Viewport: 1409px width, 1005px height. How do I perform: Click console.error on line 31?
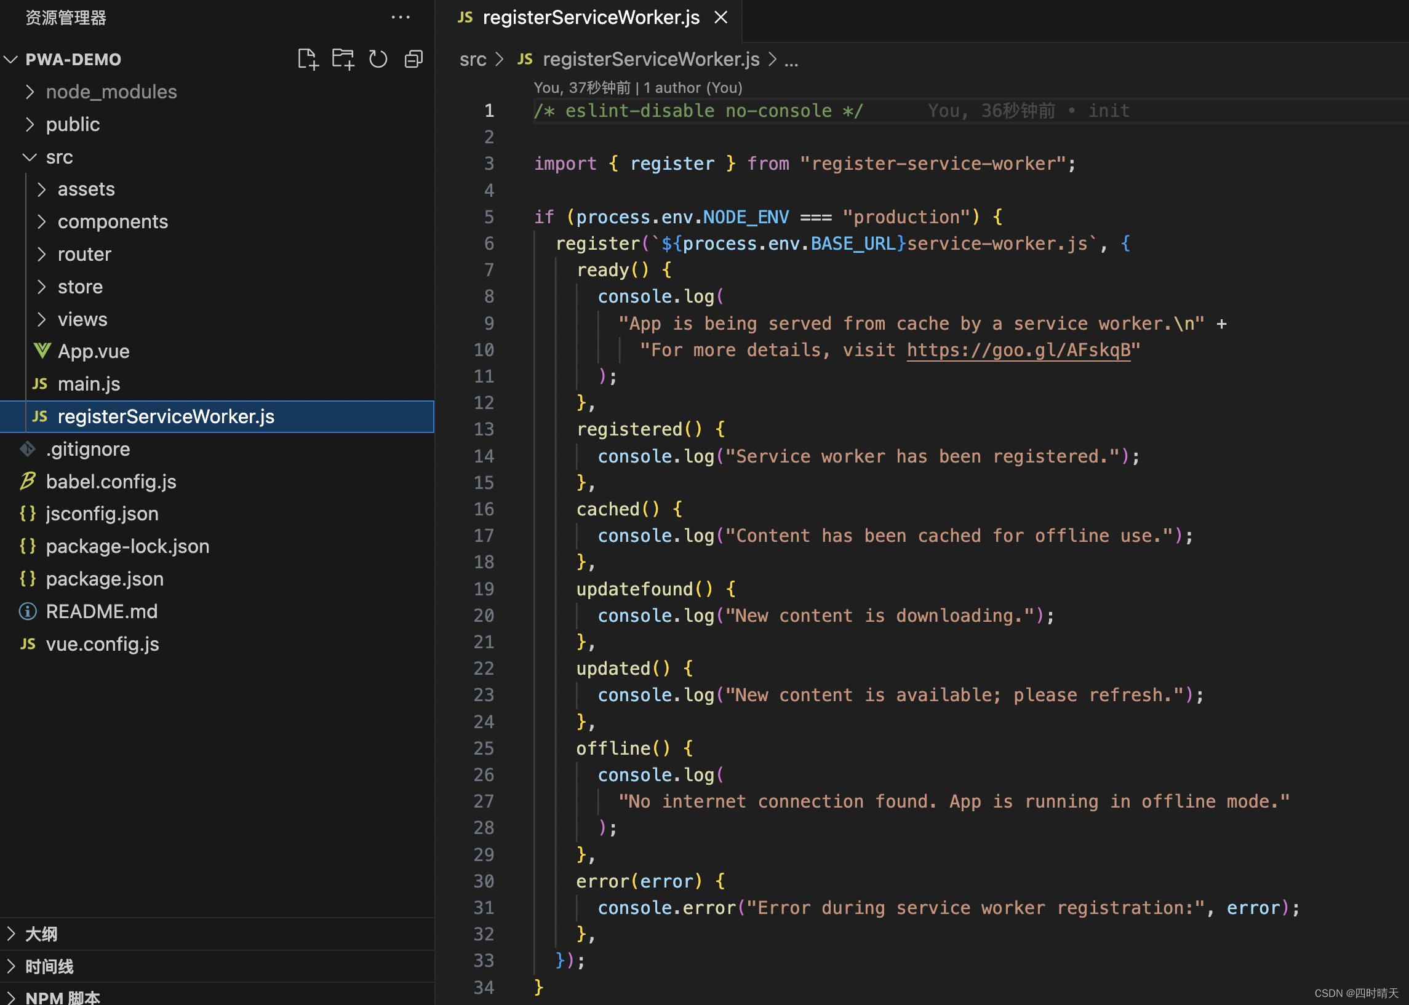pos(667,908)
